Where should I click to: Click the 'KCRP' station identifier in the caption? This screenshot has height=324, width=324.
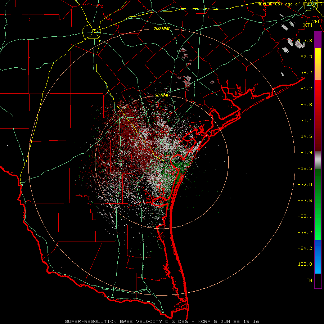point(205,321)
